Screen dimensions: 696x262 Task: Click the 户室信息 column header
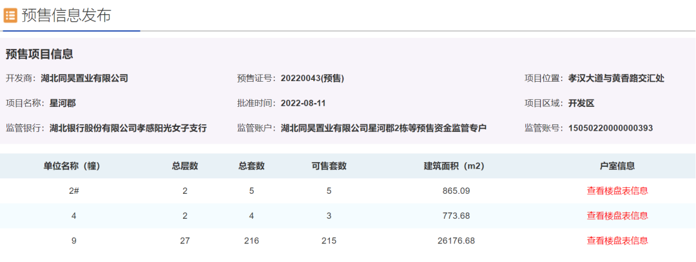[617, 166]
